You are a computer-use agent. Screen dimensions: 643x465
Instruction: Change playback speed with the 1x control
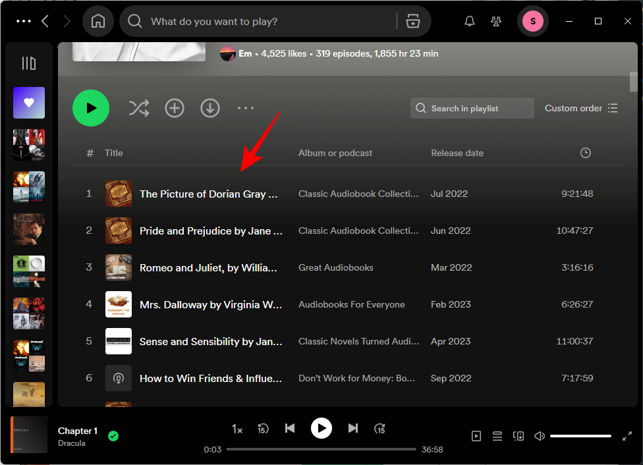(237, 429)
